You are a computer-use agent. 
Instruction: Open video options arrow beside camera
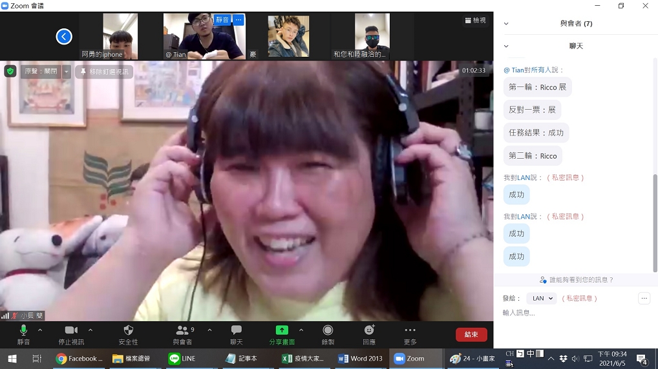tap(90, 330)
